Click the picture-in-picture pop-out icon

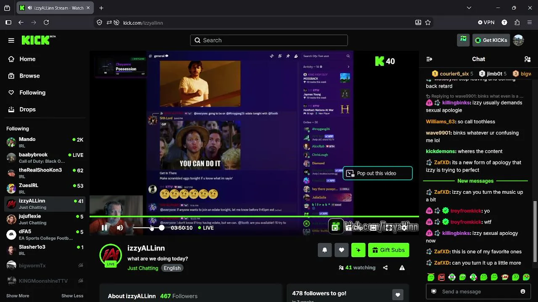click(335, 227)
